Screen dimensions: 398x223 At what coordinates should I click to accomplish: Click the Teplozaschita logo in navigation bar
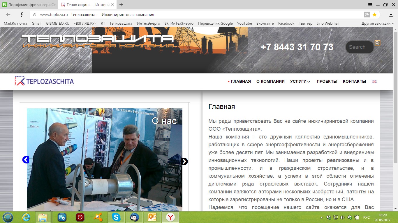click(x=44, y=81)
